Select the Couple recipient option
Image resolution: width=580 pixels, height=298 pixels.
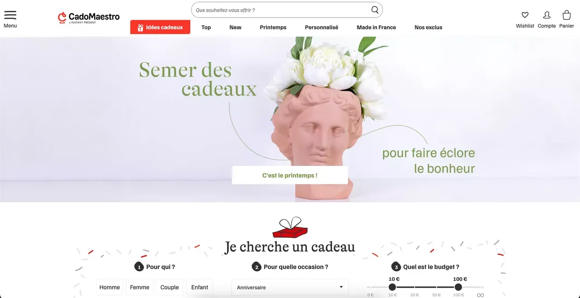click(x=169, y=287)
